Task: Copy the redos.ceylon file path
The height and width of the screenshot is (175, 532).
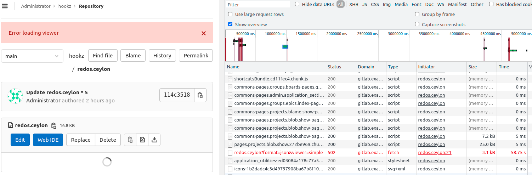Action: (x=54, y=125)
